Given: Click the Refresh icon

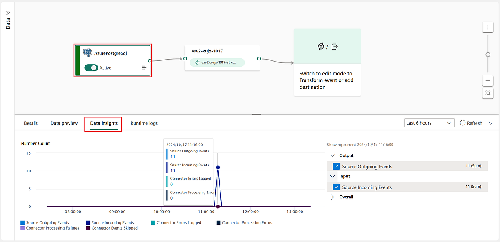Looking at the screenshot, I should point(462,123).
